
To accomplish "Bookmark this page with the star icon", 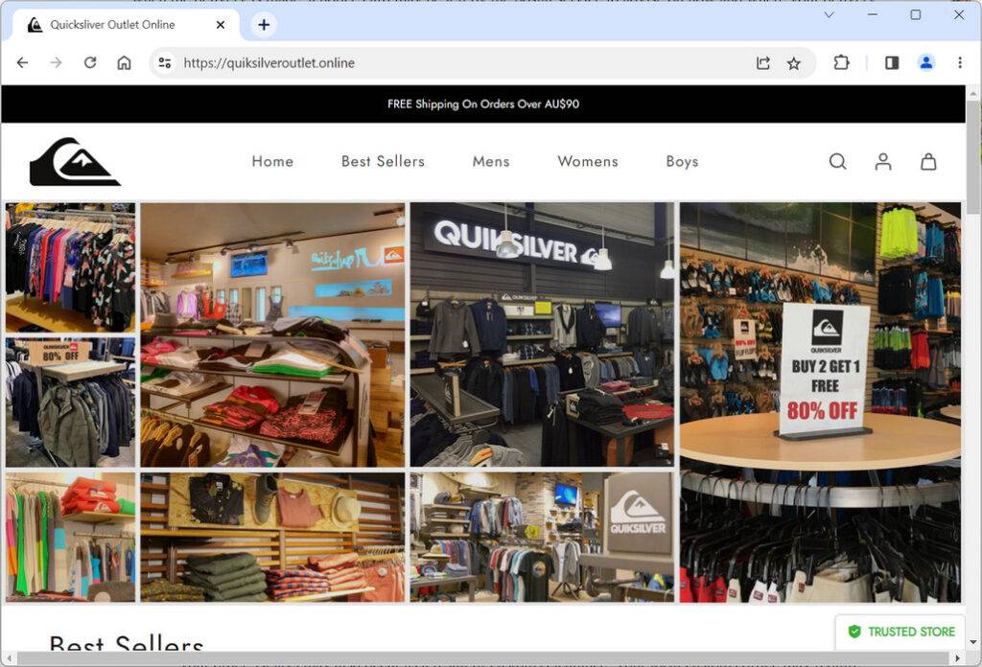I will point(793,62).
